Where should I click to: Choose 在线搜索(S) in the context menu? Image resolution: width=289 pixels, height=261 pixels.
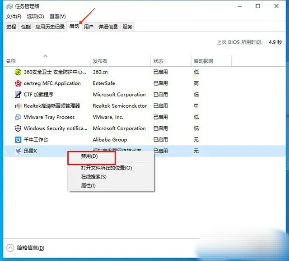click(x=111, y=177)
